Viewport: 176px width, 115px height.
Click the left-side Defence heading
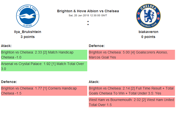[x=9, y=82]
